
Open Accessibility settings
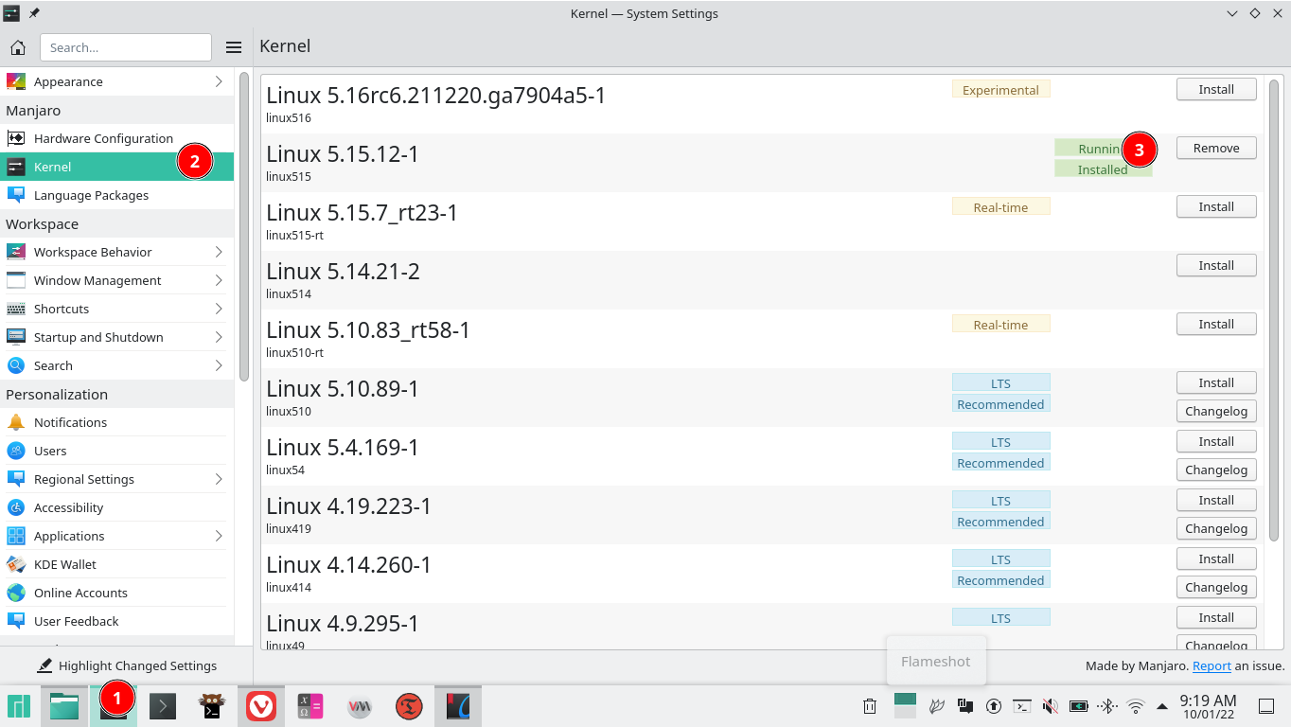[x=116, y=507]
